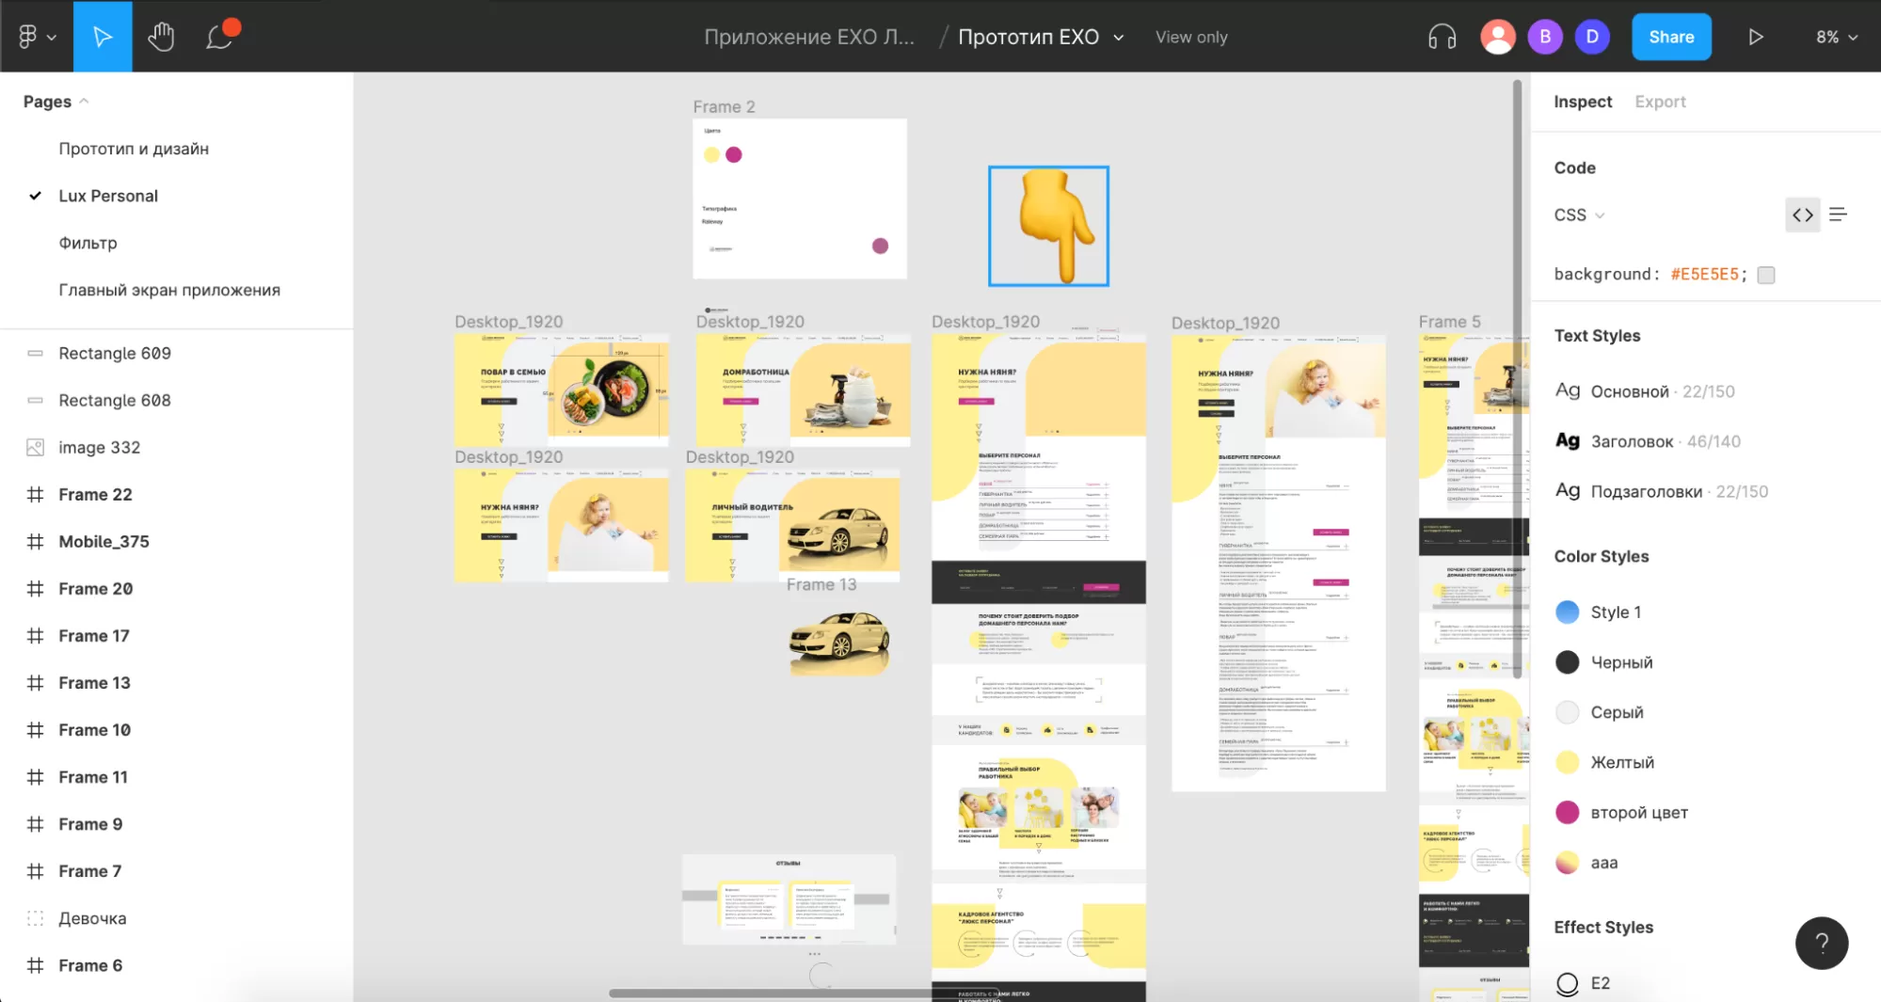Open the help question mark button
Viewport: 1881px width, 1002px height.
tap(1821, 943)
